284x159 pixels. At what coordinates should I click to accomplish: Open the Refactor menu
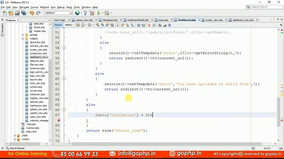pos(44,7)
